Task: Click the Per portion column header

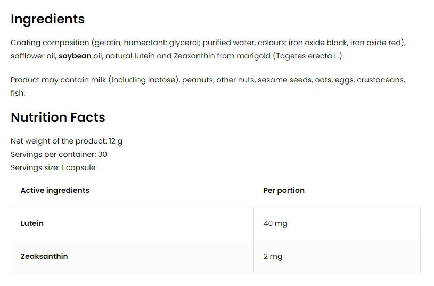Action: (x=284, y=190)
